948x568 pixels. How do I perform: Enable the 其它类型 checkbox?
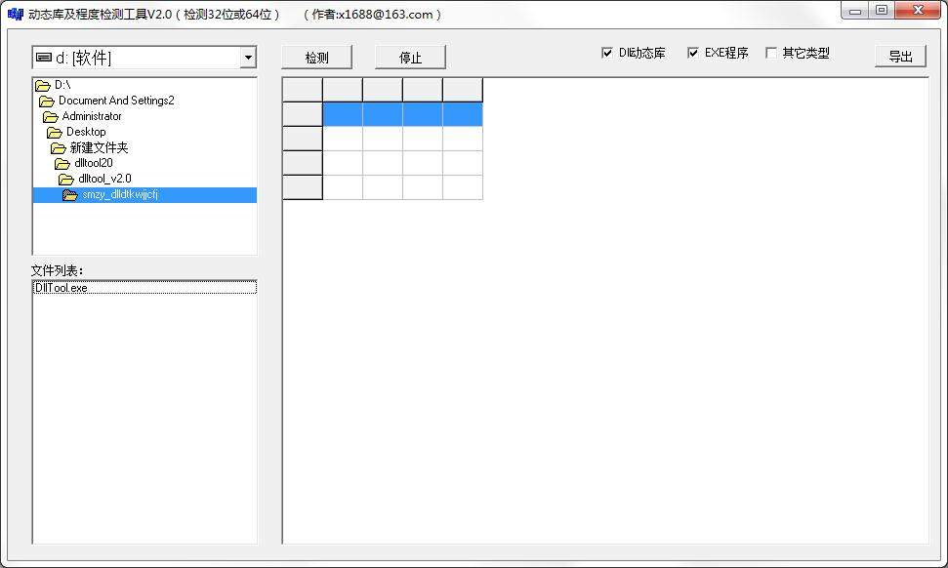coord(770,52)
